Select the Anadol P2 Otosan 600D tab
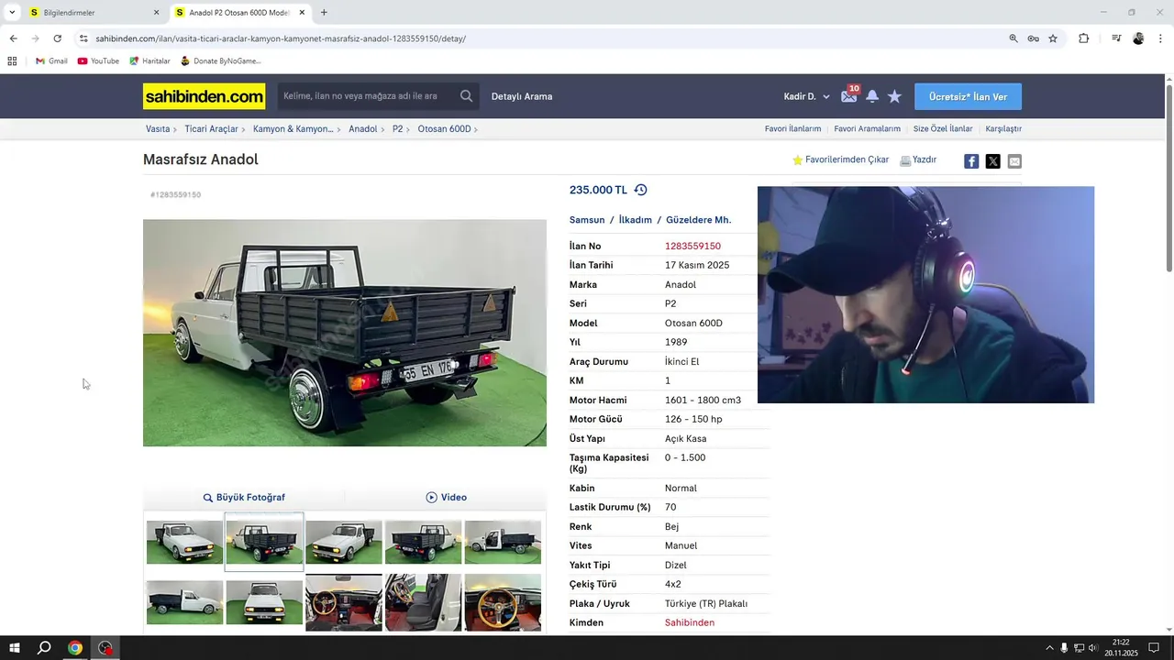Screen dimensions: 1174x660 [x=239, y=13]
